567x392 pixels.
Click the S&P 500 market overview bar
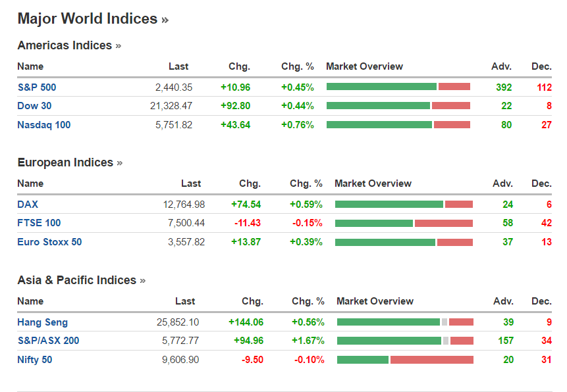click(398, 87)
